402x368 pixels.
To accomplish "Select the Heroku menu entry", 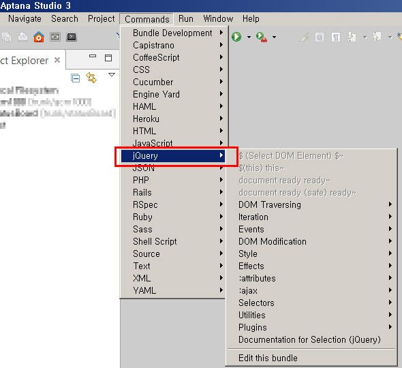I will pos(173,119).
